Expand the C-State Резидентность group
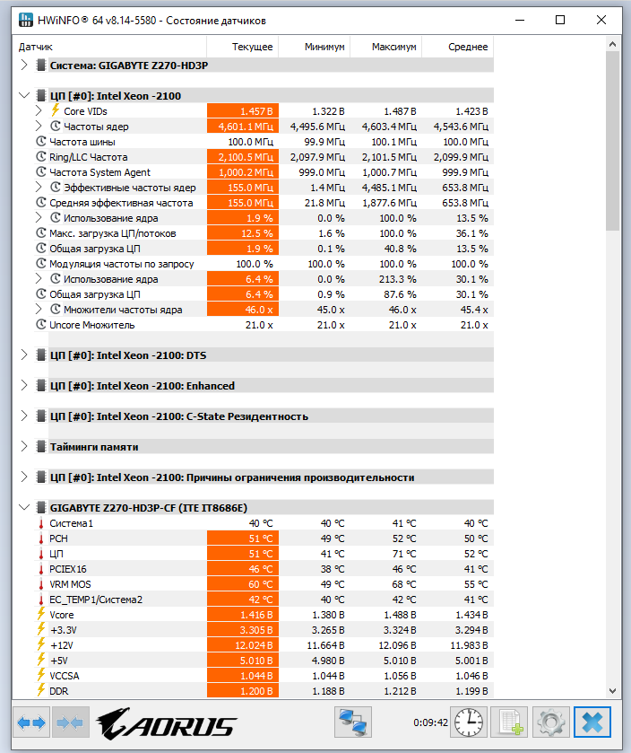This screenshot has height=753, width=631. 24,416
